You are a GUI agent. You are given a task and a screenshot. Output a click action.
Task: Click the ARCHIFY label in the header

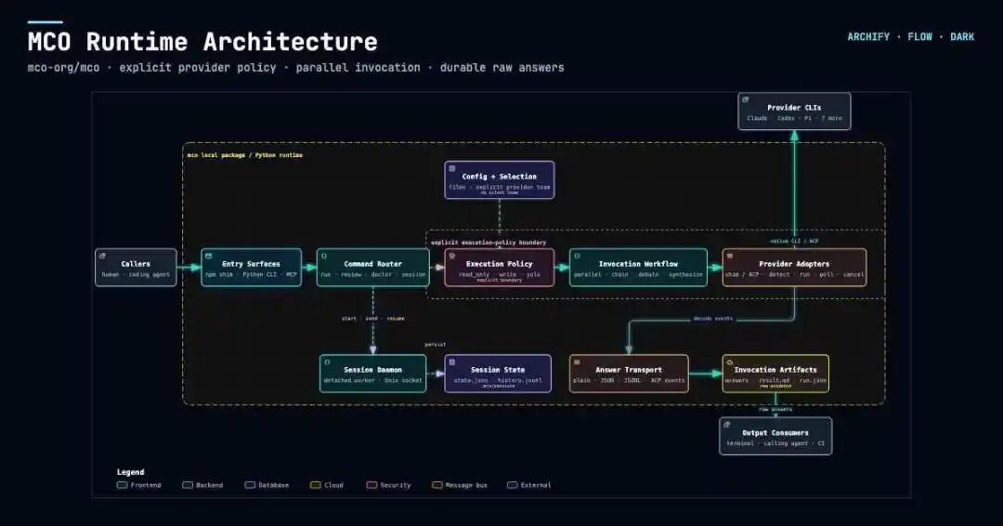click(868, 37)
